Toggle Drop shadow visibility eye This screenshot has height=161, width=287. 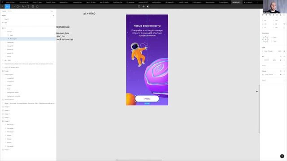[281, 75]
